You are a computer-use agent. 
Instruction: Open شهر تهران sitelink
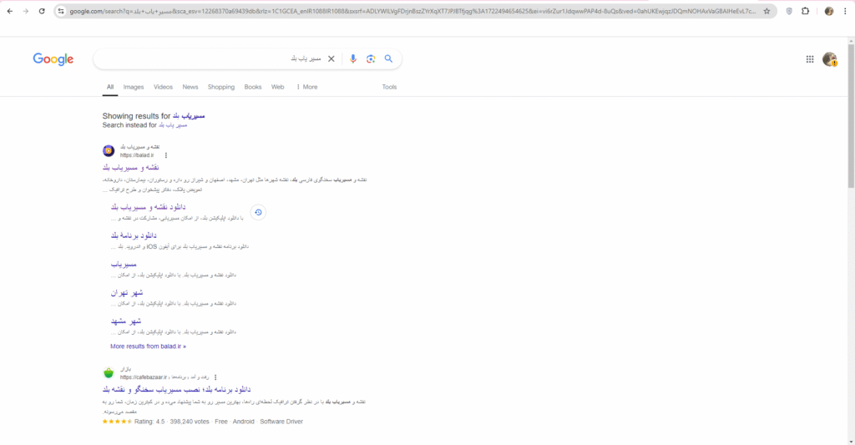[x=127, y=292]
